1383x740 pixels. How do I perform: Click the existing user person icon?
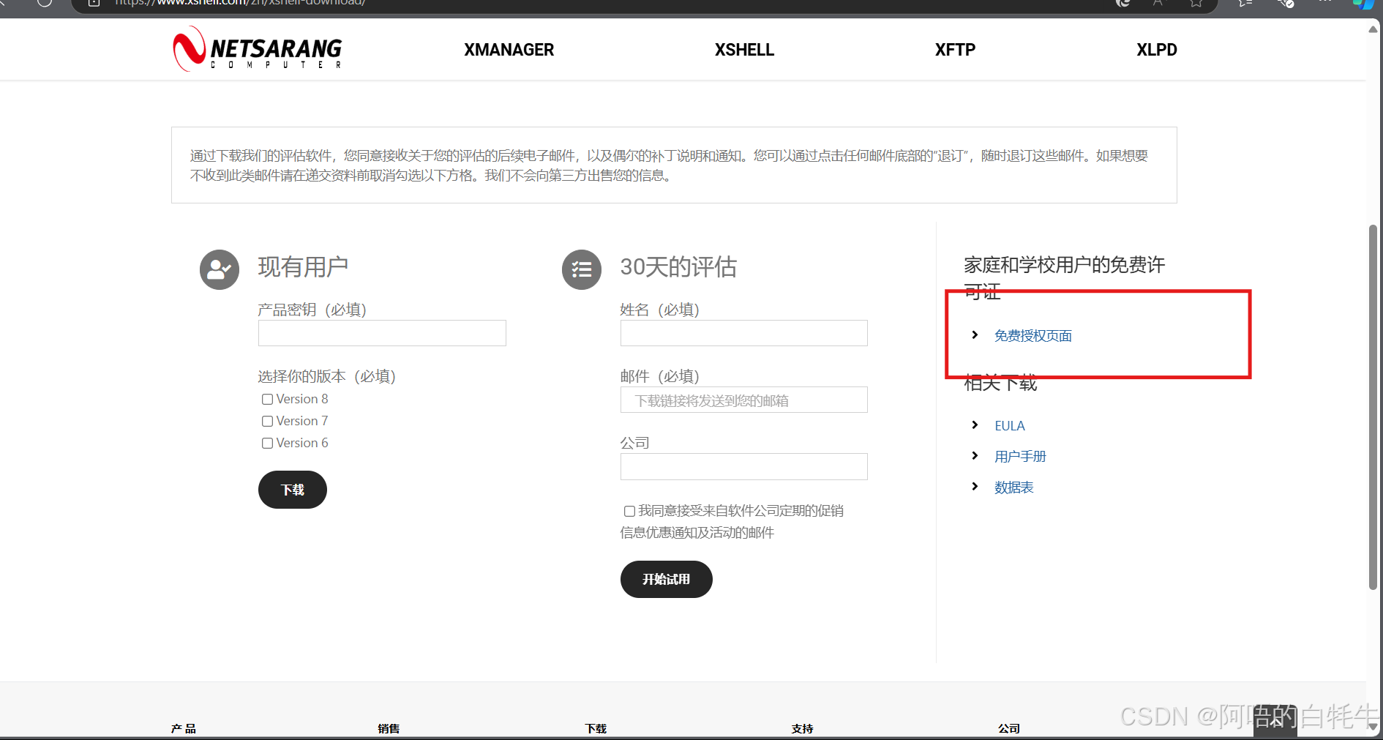coord(220,269)
